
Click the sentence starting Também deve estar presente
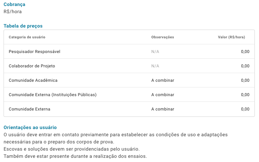tap(75, 156)
